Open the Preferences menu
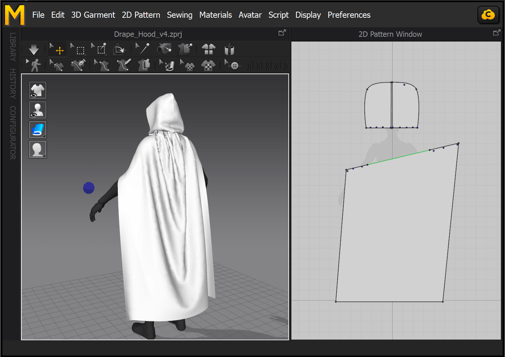The image size is (505, 357). tap(349, 15)
